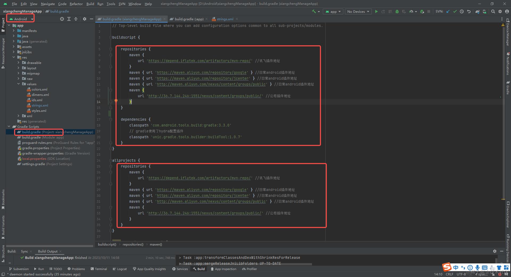Hide the Project panel with minus icon

92,19
